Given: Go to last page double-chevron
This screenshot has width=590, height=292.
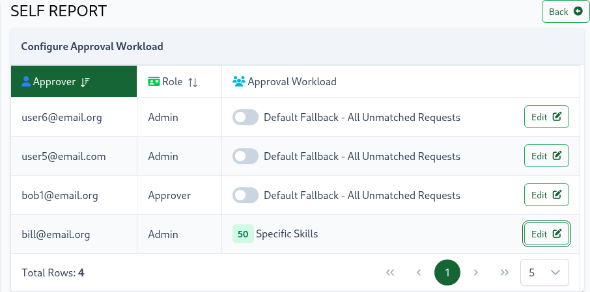Looking at the screenshot, I should coord(505,272).
